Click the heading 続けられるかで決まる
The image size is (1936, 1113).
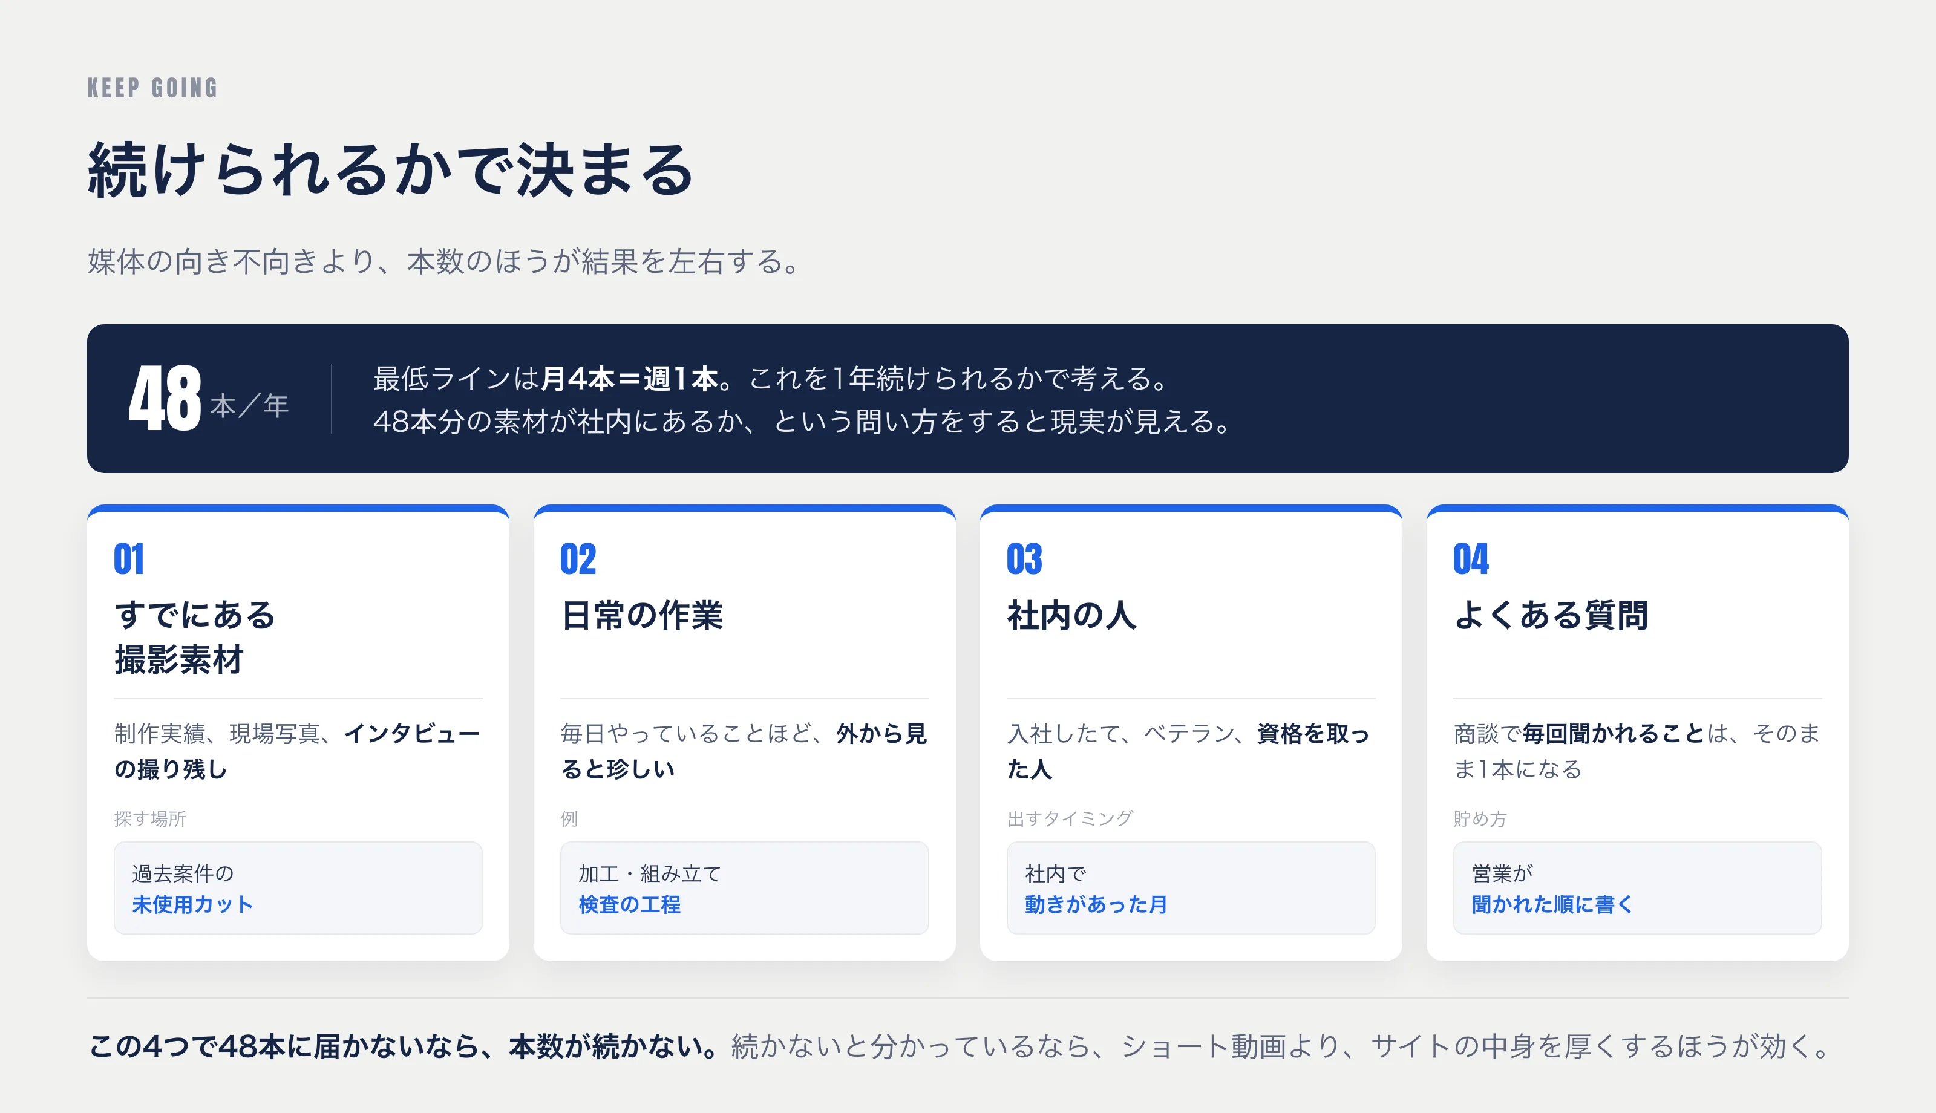(x=391, y=171)
